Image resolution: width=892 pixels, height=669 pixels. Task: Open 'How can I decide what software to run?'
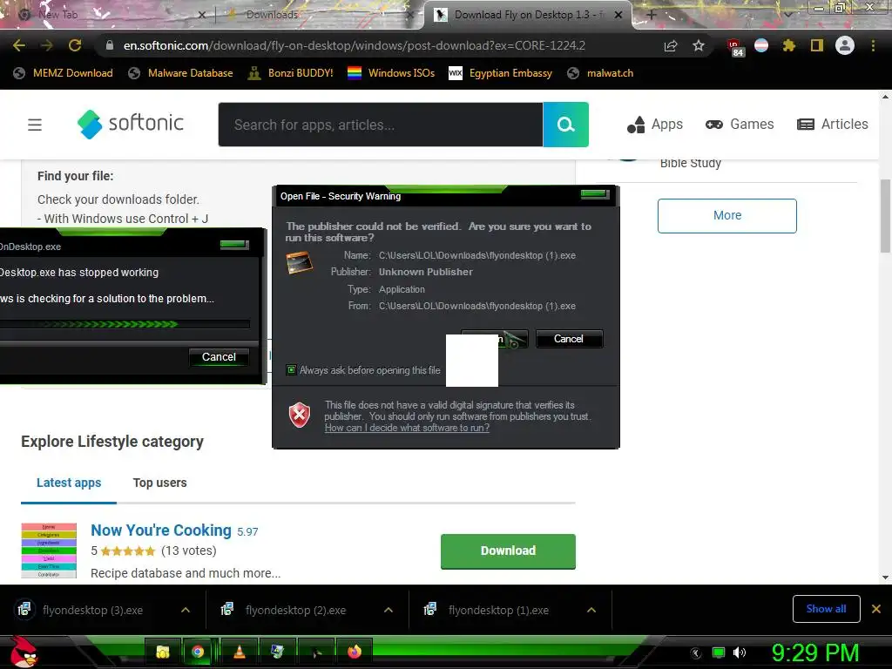(407, 428)
